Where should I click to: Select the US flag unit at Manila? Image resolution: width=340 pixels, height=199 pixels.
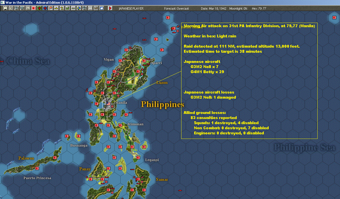pos(108,104)
